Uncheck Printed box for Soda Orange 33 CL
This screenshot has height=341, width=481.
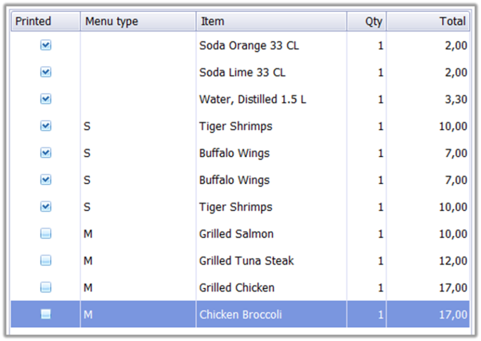[x=46, y=46]
